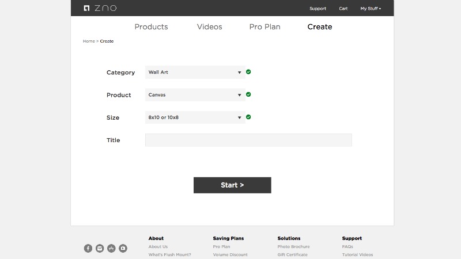461x259 pixels.
Task: Open the FAQs footer link
Action: point(347,247)
